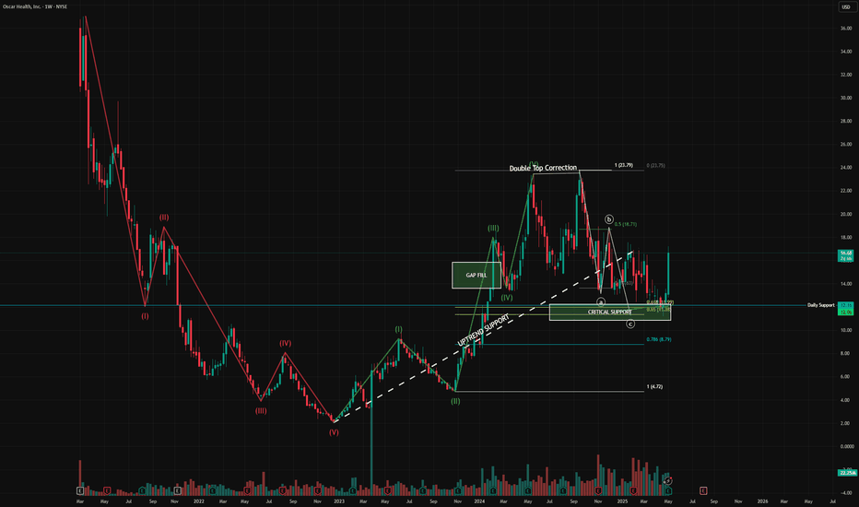Viewport: 859px width, 507px height.
Task: Select the Fibonacci label '1 (4.72)'
Action: 654,386
